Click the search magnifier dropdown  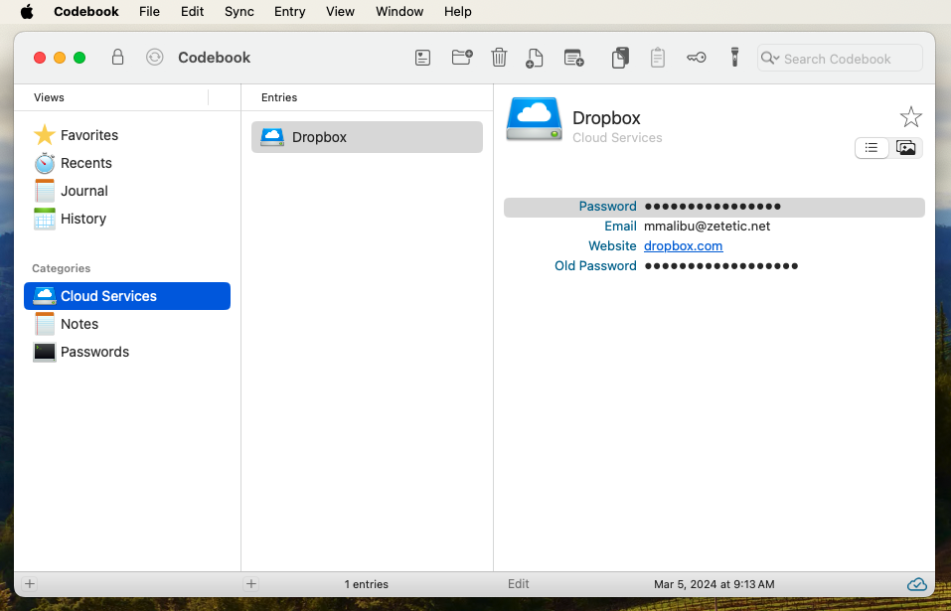770,58
